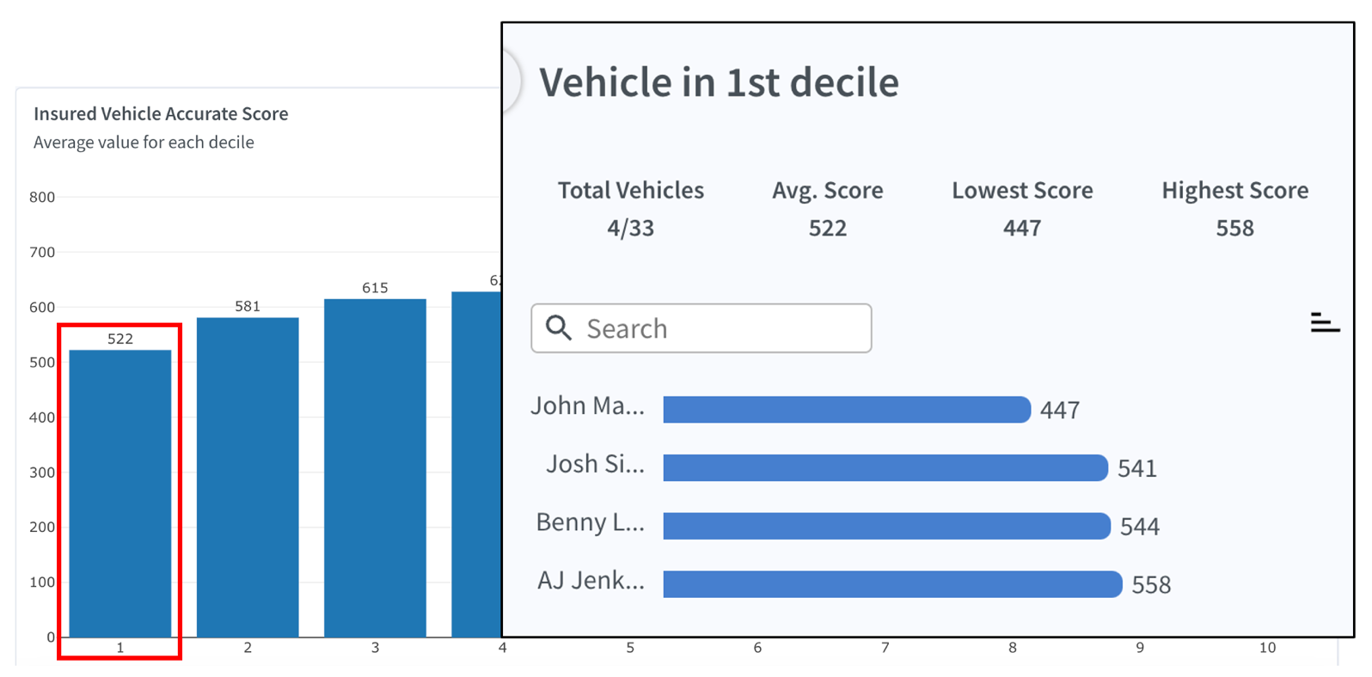
Task: Select the decile 3 bar labeled 615
Action: [x=375, y=467]
